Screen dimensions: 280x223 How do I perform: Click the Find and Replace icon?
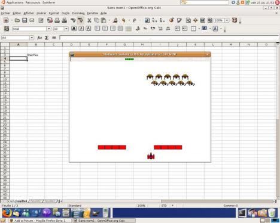pos(188,20)
